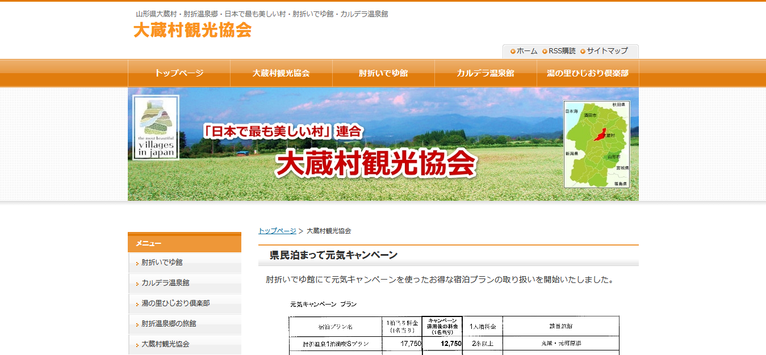This screenshot has width=766, height=355.
Task: Click the villages in japan logo
Action: click(x=156, y=128)
